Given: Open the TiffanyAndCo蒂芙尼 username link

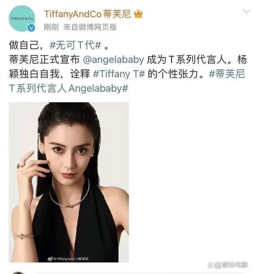Looking at the screenshot, I should click(x=87, y=14).
